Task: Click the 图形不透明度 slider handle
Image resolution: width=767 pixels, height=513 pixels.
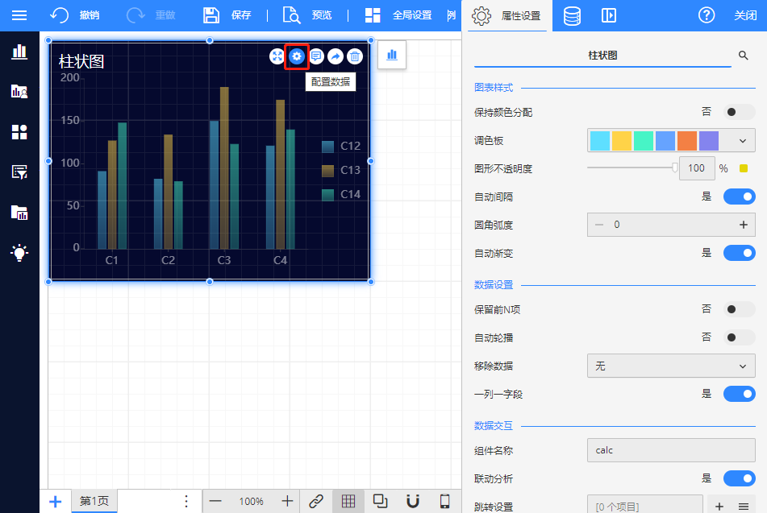Action: (x=675, y=168)
